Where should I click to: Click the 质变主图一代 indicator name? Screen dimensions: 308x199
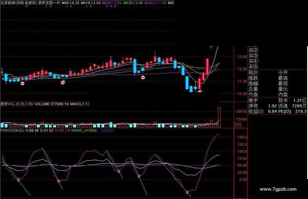click(49, 3)
